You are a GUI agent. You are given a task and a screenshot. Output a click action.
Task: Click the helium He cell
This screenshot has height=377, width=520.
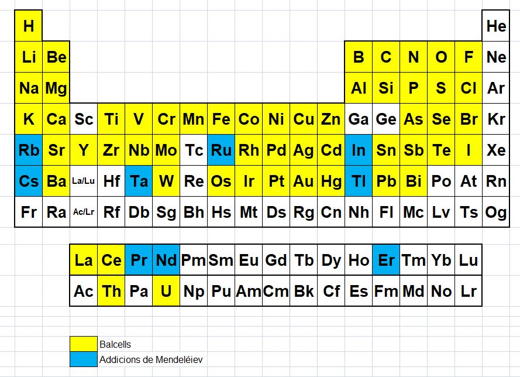pyautogui.click(x=496, y=26)
